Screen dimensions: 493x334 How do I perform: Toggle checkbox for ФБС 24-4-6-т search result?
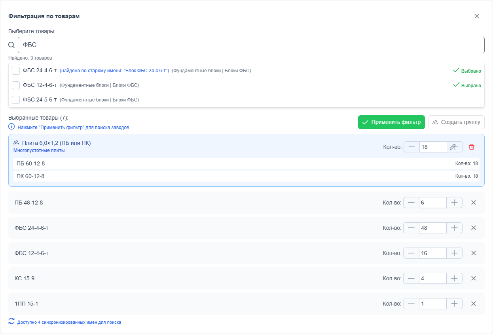click(16, 71)
